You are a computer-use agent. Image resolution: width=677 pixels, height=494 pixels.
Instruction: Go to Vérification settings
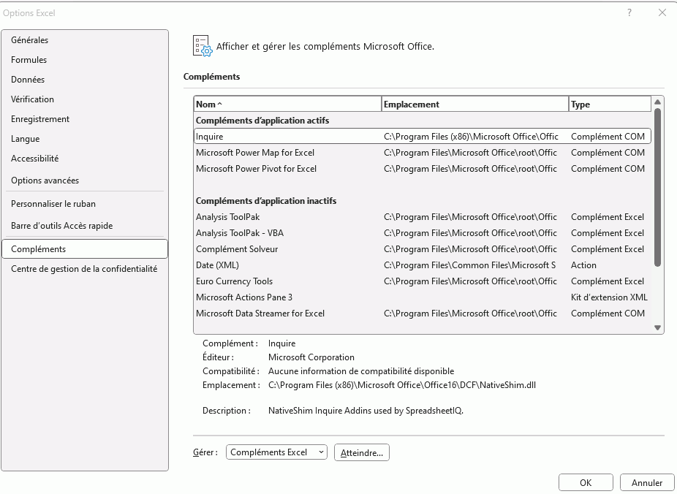pyautogui.click(x=85, y=99)
